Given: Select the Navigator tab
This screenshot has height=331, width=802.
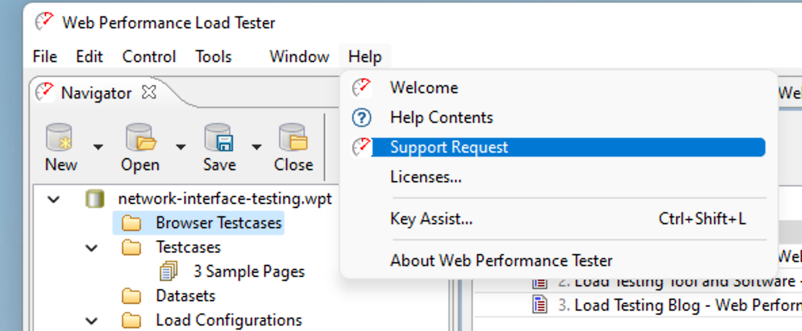Looking at the screenshot, I should coord(96,93).
